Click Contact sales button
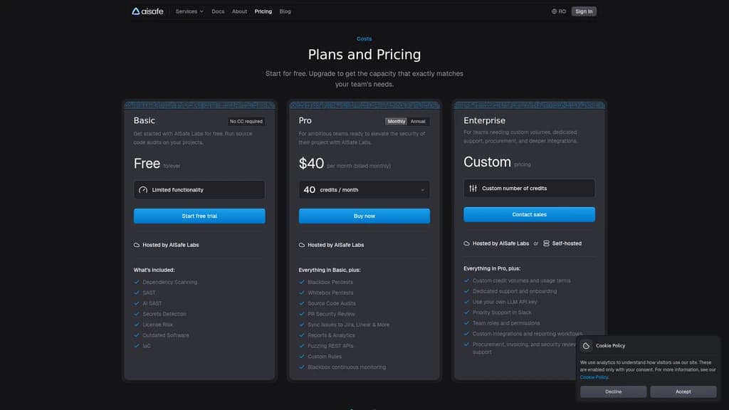Viewport: 729px width, 410px height. point(529,215)
